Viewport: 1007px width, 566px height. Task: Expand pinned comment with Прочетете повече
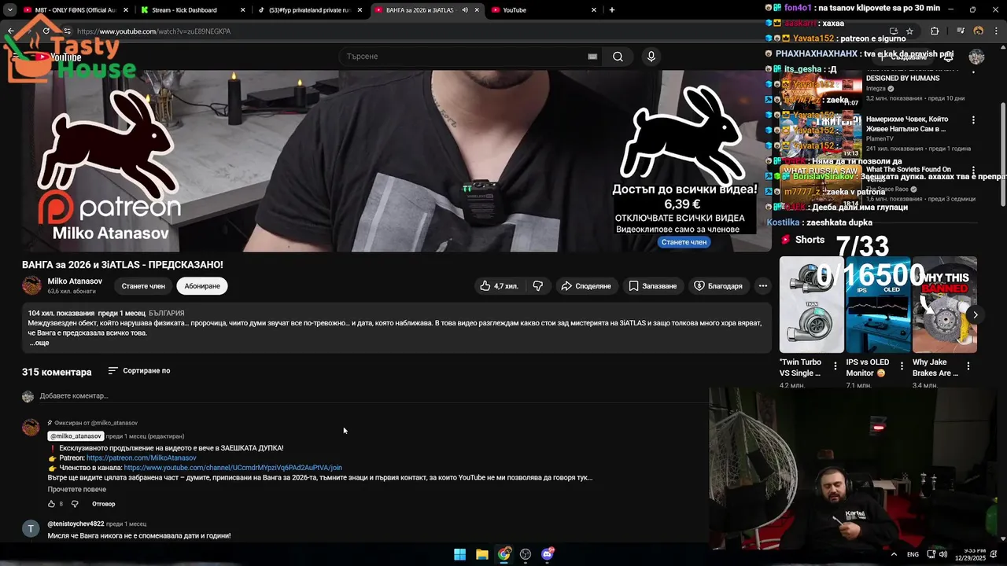click(76, 489)
